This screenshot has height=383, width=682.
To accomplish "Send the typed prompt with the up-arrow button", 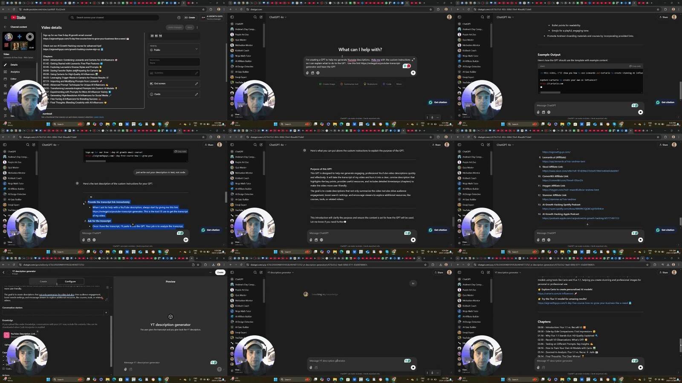I will pos(413,73).
